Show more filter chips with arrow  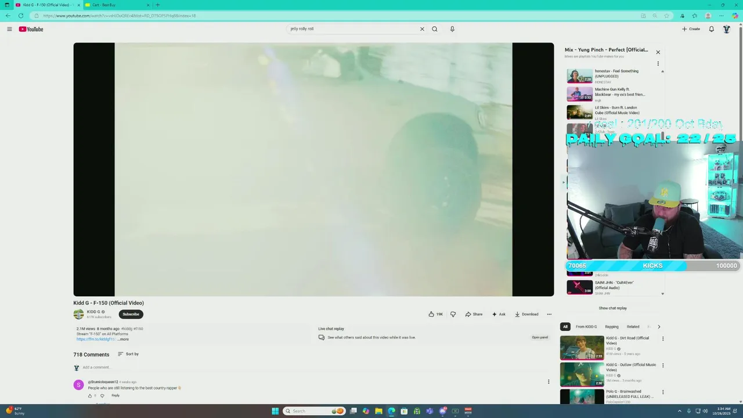point(658,327)
